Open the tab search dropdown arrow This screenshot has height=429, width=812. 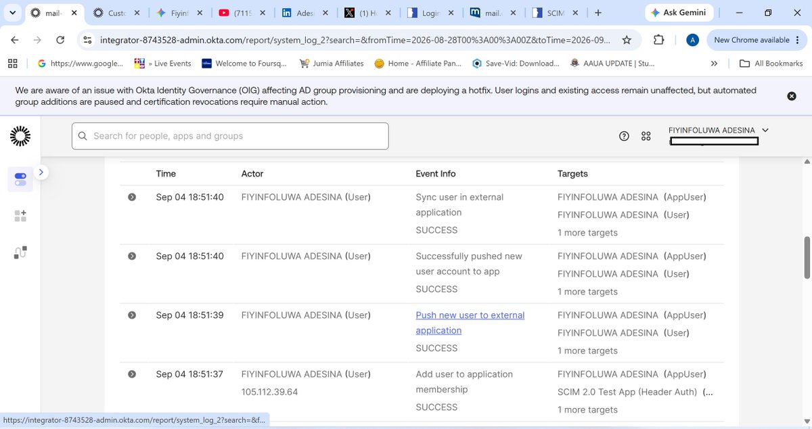tap(12, 13)
